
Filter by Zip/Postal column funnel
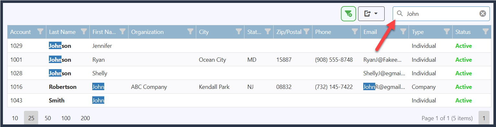(x=306, y=32)
